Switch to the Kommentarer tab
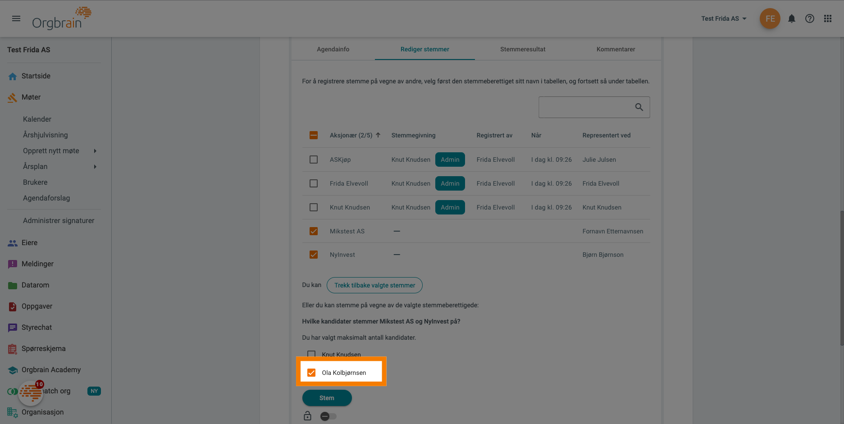Image resolution: width=844 pixels, height=424 pixels. pyautogui.click(x=616, y=49)
